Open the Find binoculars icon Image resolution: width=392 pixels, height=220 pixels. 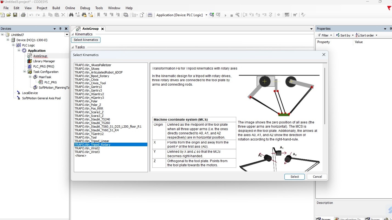pos(71,15)
